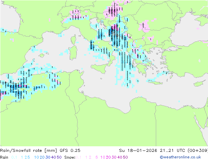Click the 'Rain/Snowfall rate [mm] GFS 0.25' title
This screenshot has width=208, height=160.
(x=40, y=151)
